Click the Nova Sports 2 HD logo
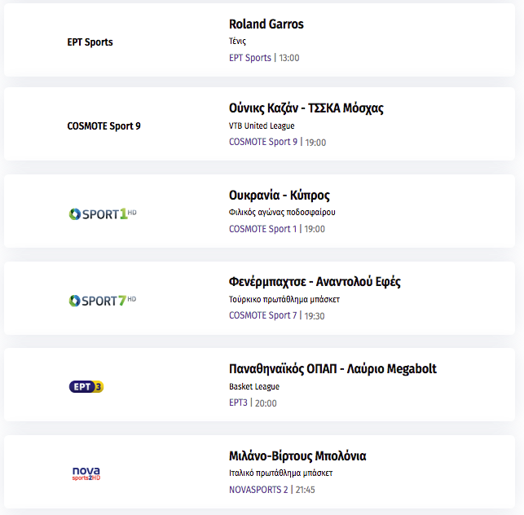The image size is (524, 515). [x=86, y=473]
